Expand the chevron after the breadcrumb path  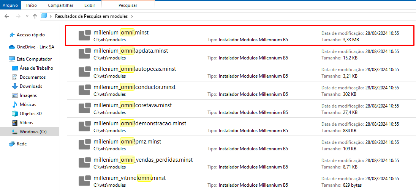tap(132, 16)
